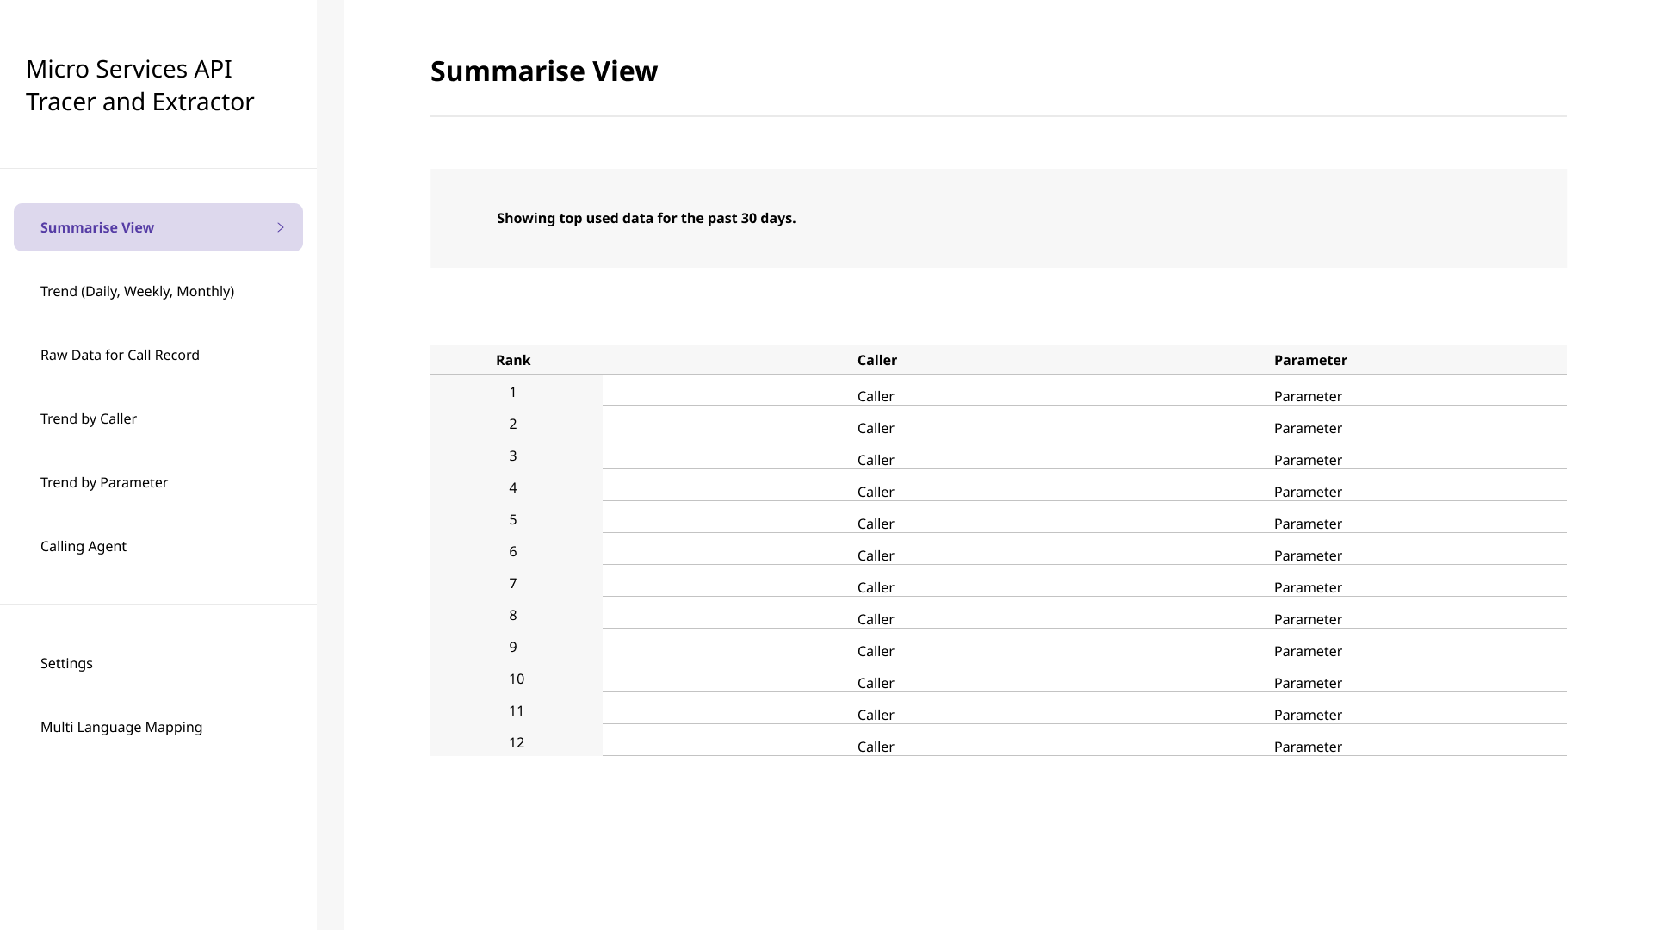Open Raw Data for Call Record

coord(120,355)
